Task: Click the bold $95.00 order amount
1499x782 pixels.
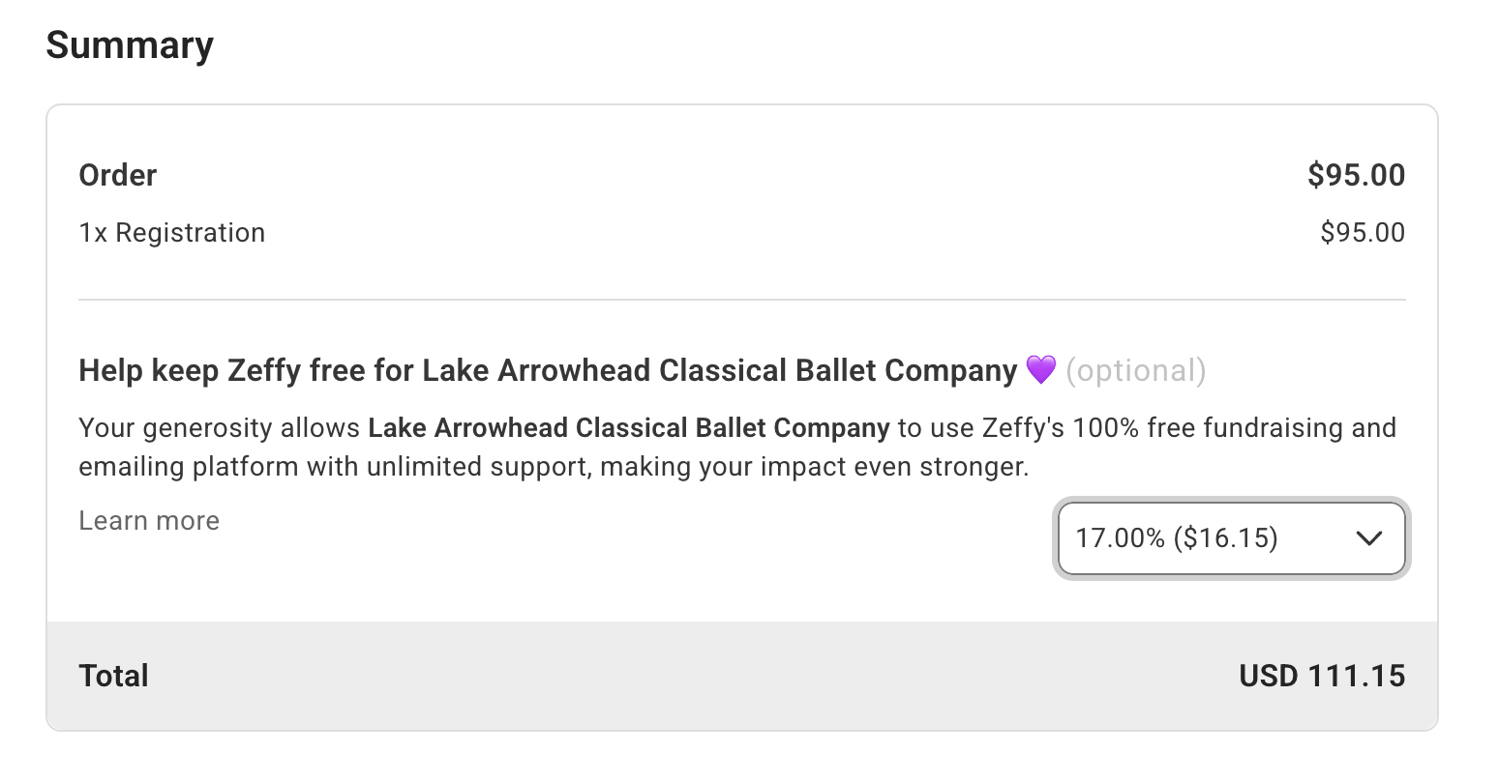Action: coord(1356,175)
